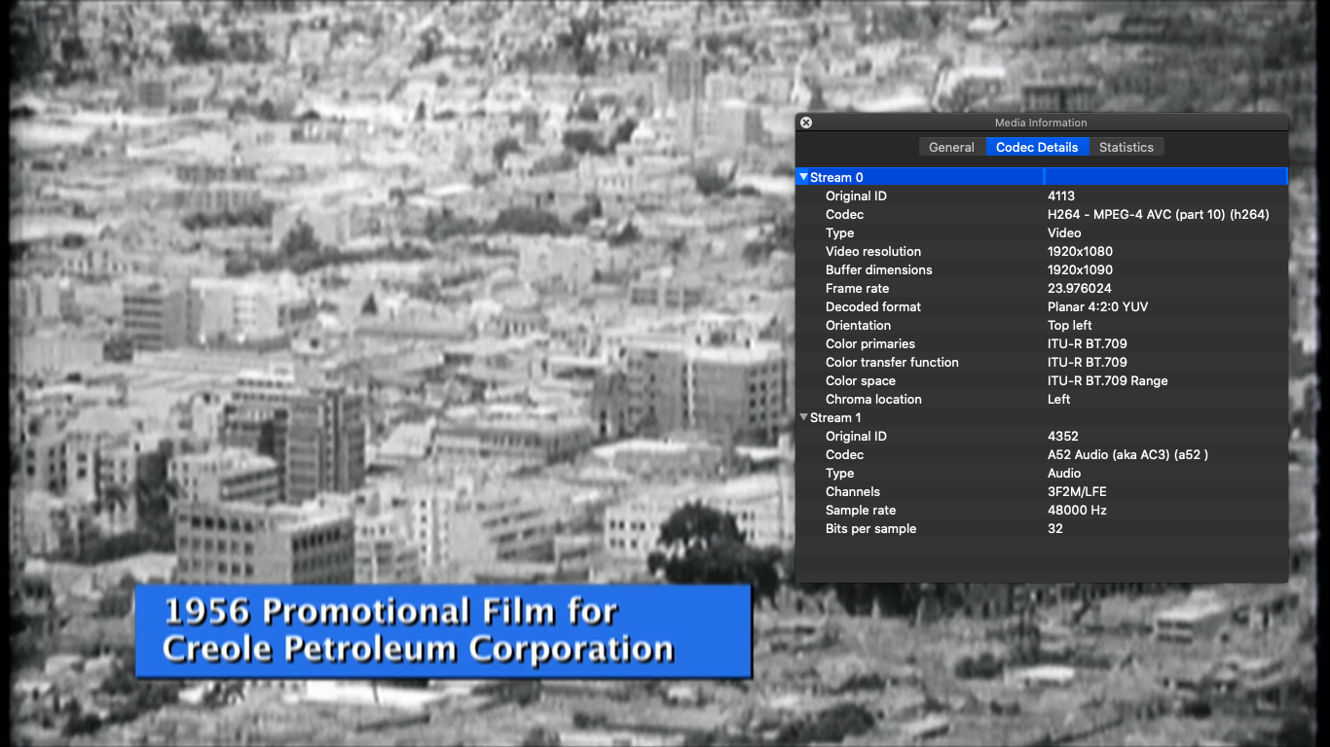Select the Color space label
This screenshot has width=1330, height=747.
861,380
